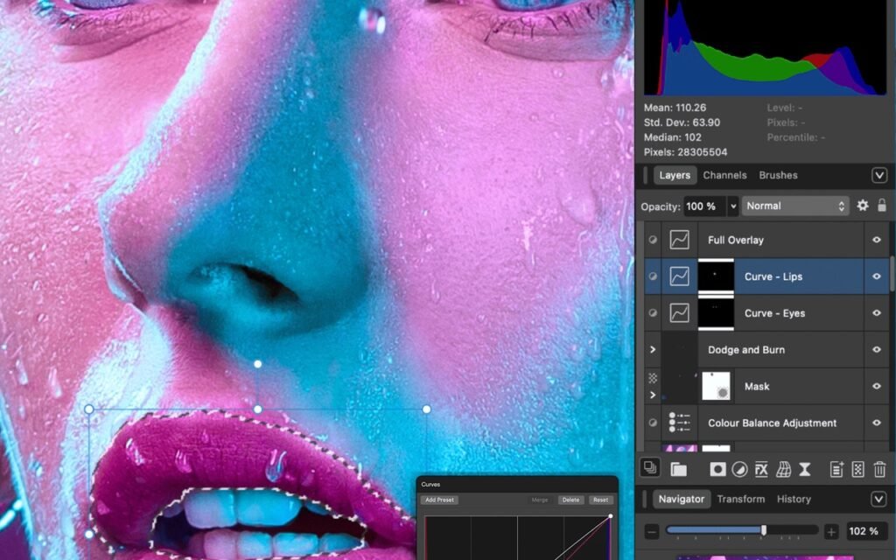This screenshot has height=560, width=896.
Task: Click the histogram graph display
Action: [x=765, y=47]
